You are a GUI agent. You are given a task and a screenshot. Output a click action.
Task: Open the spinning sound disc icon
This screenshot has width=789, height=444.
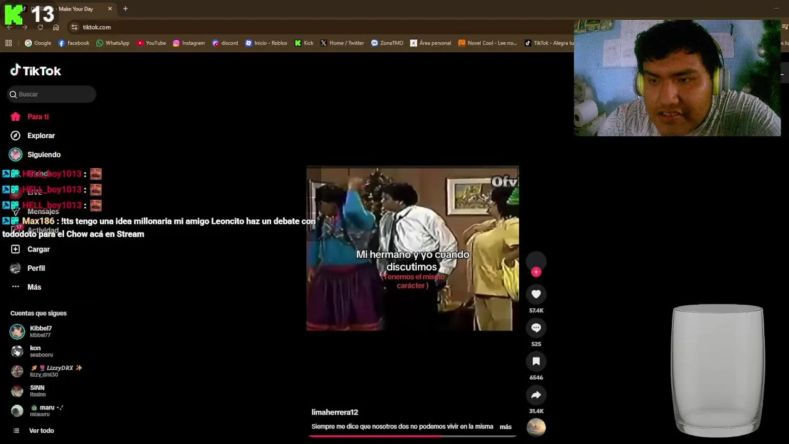(x=536, y=427)
